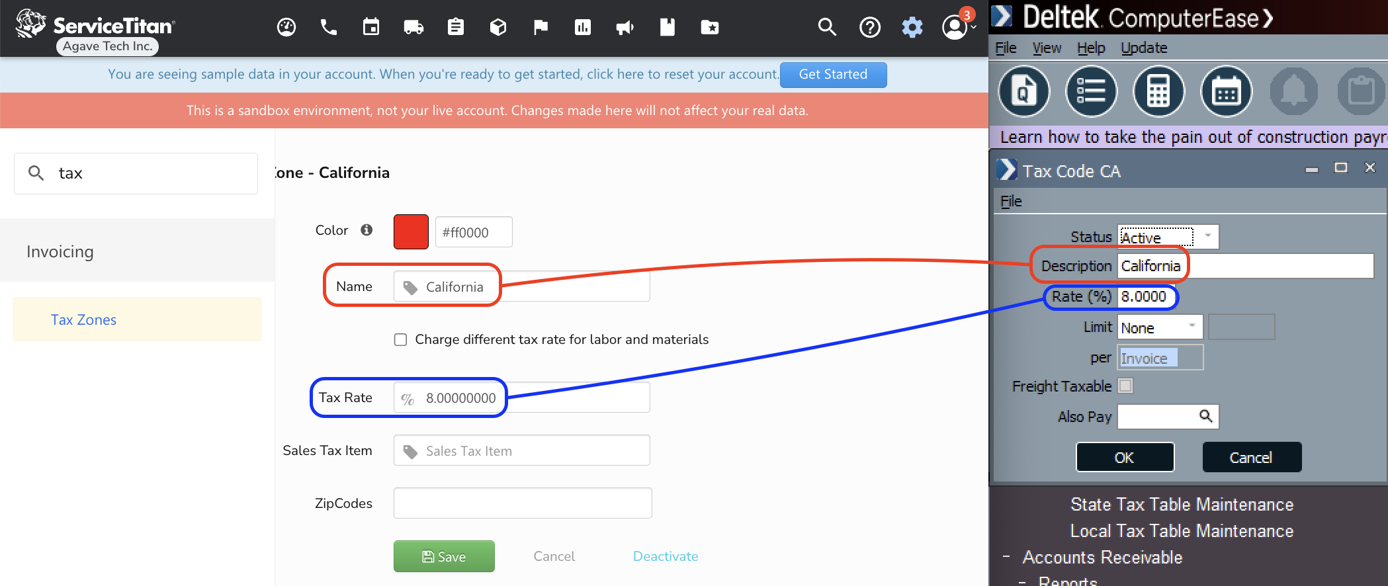
Task: Open Local Tax Table Maintenance
Action: (1182, 530)
